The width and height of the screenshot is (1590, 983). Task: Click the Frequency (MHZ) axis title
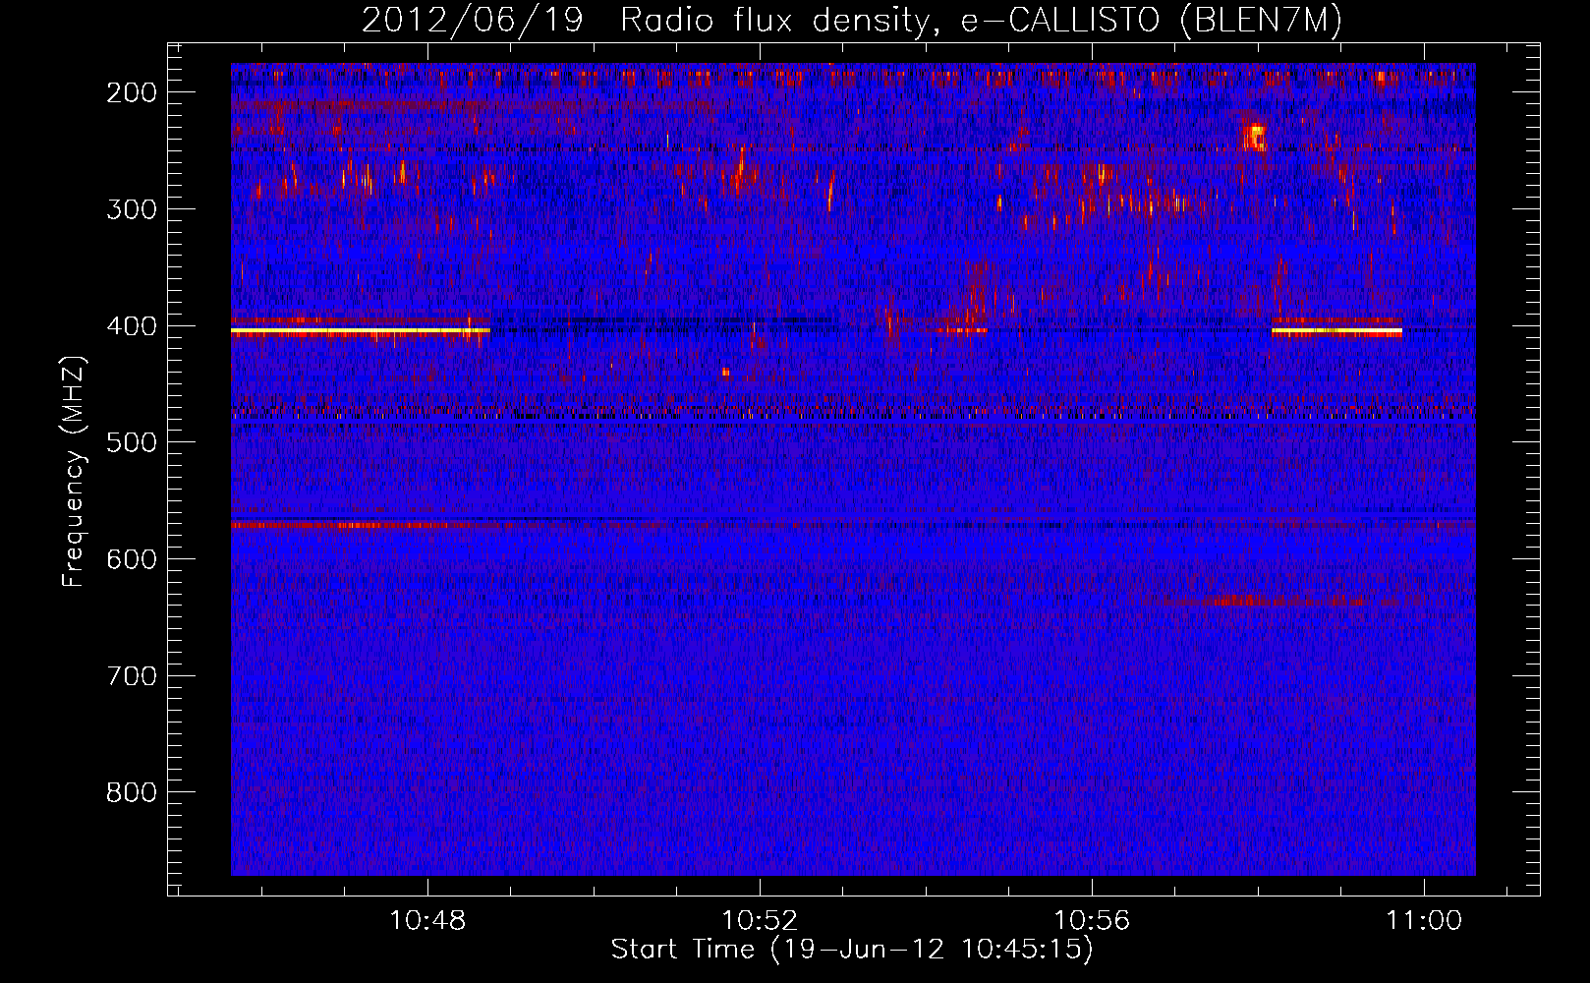pos(74,472)
